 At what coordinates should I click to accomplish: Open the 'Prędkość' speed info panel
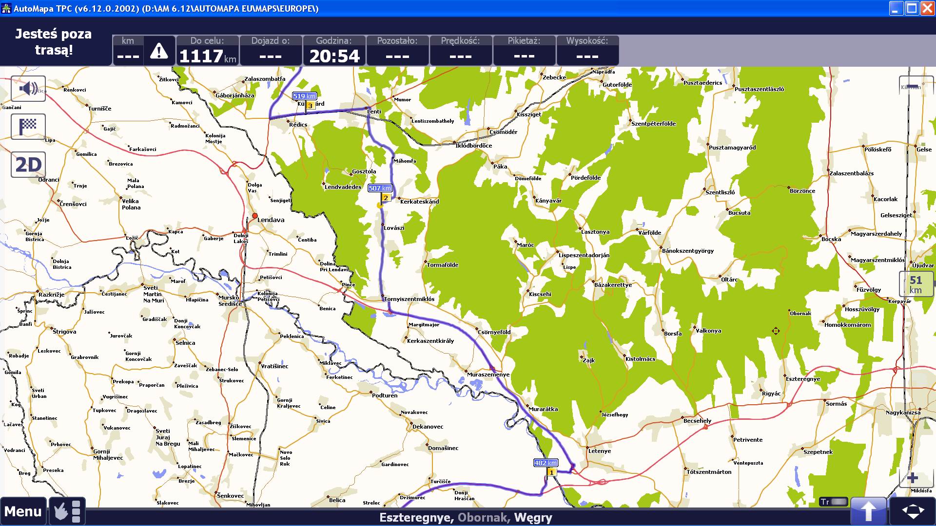click(x=460, y=51)
